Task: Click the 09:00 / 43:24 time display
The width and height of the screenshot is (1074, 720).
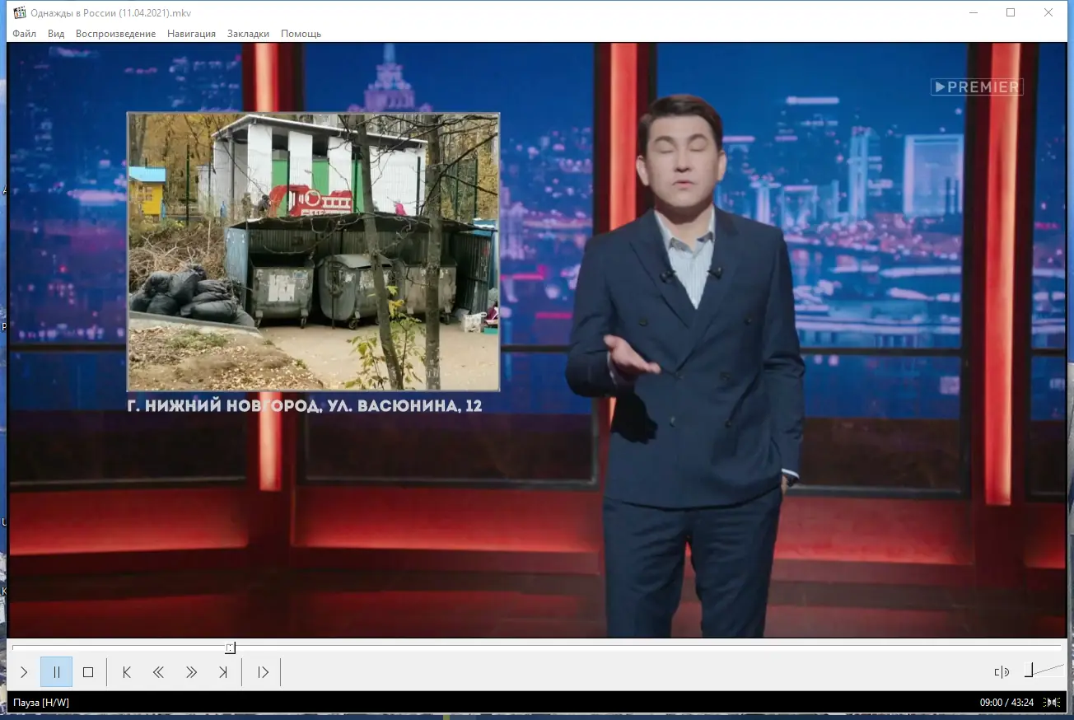Action: pos(1008,703)
